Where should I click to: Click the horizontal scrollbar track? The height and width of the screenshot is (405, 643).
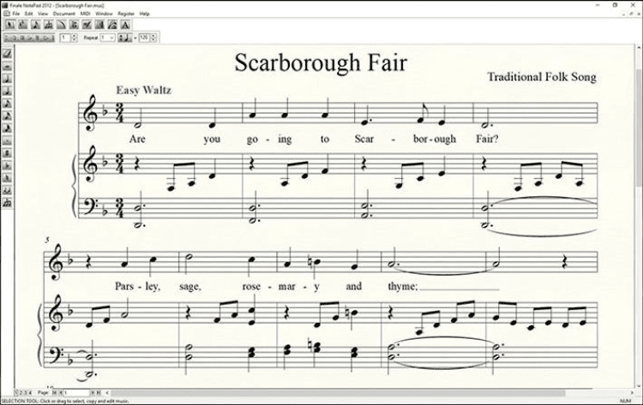click(x=371, y=393)
